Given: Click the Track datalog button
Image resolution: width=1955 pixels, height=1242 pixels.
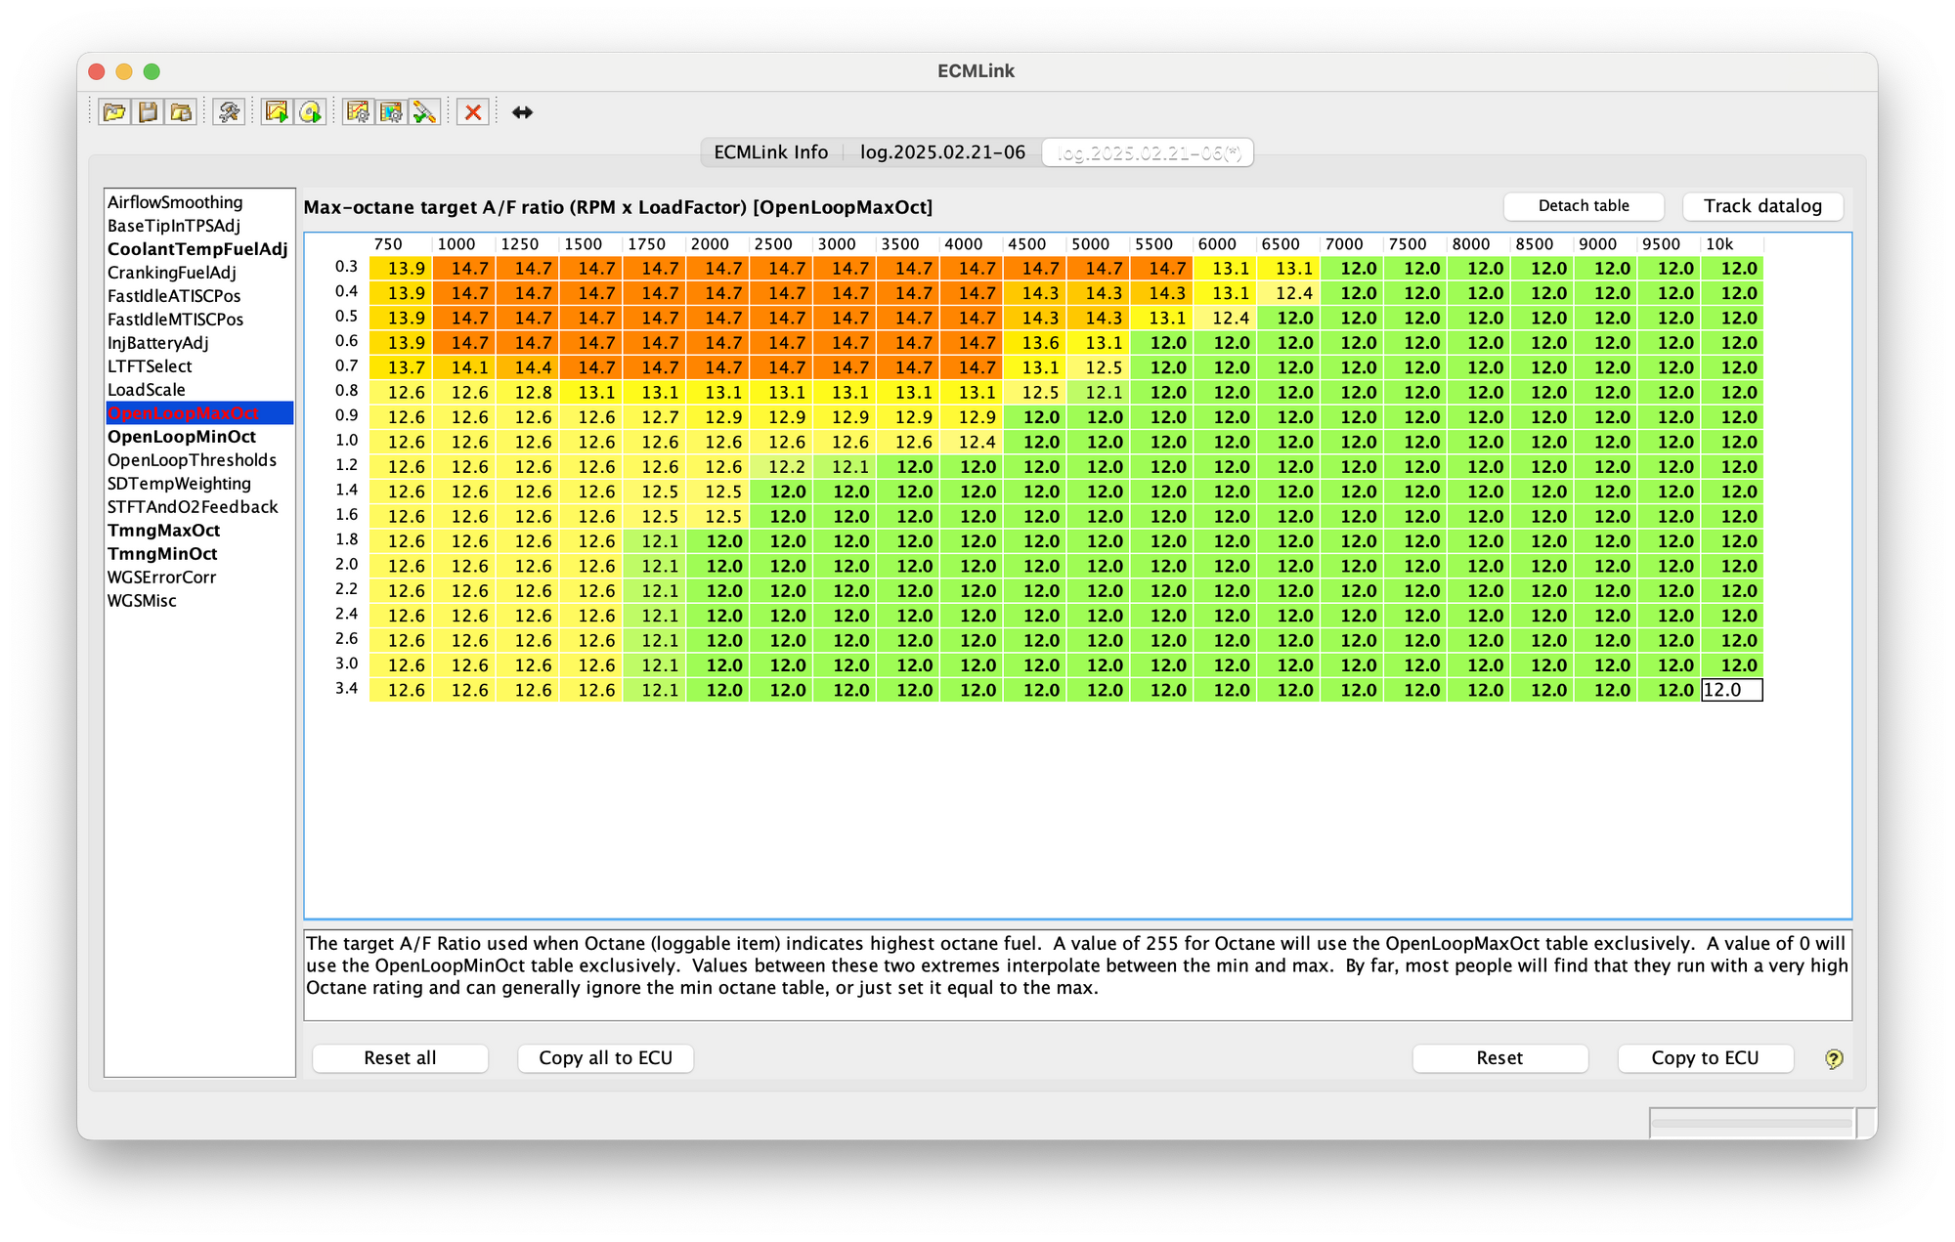Looking at the screenshot, I should tap(1762, 206).
